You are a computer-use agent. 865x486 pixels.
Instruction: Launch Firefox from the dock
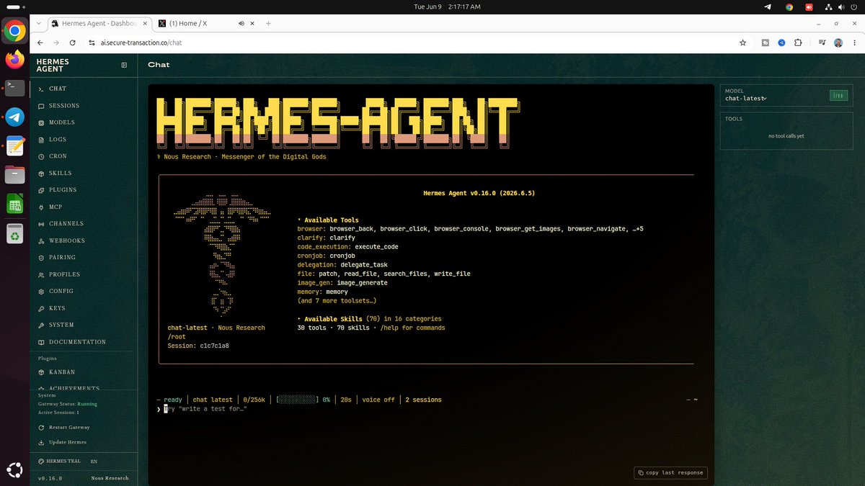pos(15,59)
